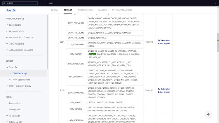This screenshot has width=219, height=123.
Task: Click the 21TV_PREMIUM2 cell
Action: coord(76,33)
